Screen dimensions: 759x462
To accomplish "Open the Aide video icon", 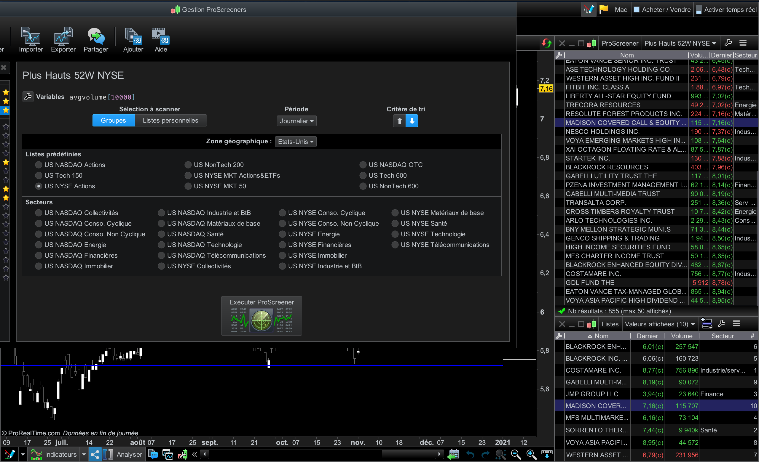I will pos(160,37).
